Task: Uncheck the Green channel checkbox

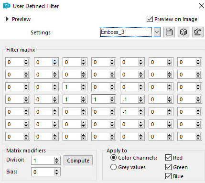Action: [168, 167]
